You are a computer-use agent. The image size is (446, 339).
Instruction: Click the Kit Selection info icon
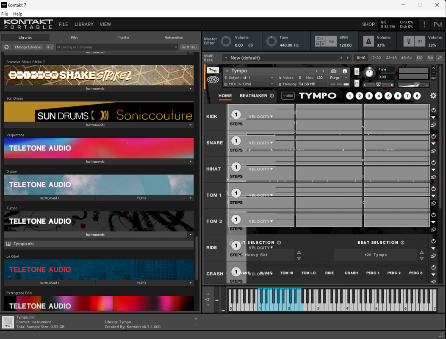pyautogui.click(x=279, y=242)
